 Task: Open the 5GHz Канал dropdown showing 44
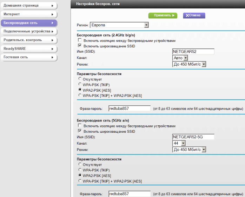tap(179, 143)
